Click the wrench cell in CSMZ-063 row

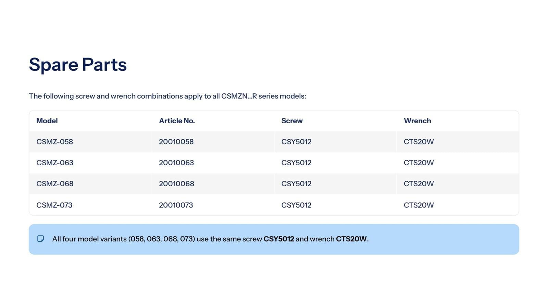tap(419, 163)
